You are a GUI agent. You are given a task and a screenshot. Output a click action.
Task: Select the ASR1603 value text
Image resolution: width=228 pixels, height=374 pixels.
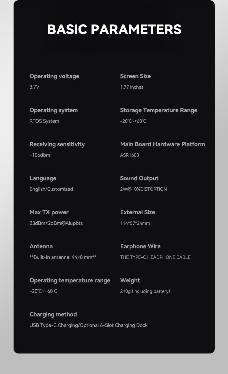[x=130, y=155]
